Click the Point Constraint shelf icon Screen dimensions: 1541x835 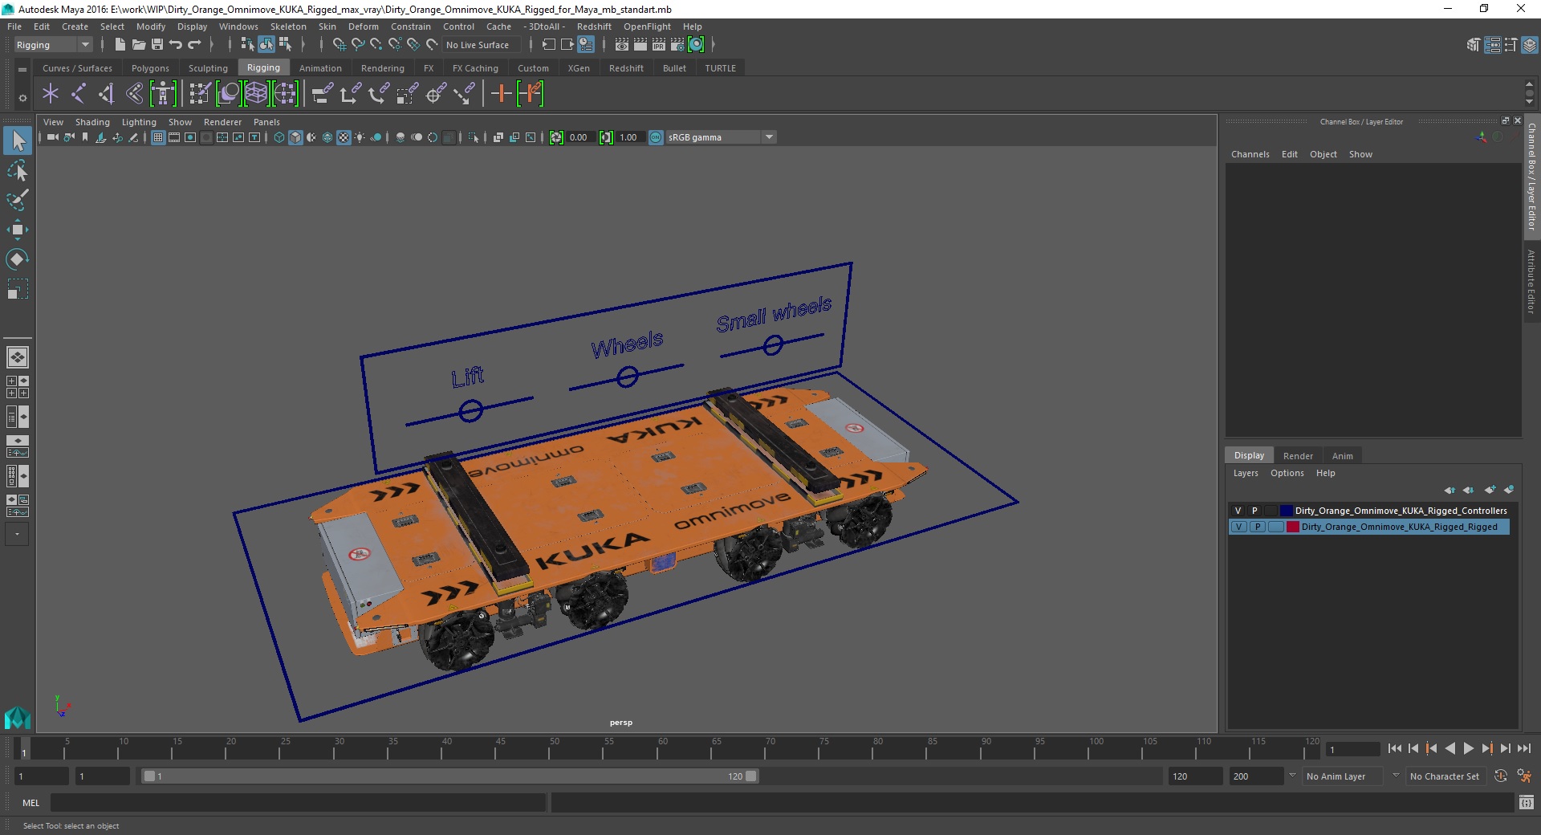(x=351, y=94)
